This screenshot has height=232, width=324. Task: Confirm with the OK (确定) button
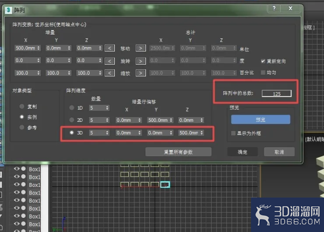coord(243,152)
